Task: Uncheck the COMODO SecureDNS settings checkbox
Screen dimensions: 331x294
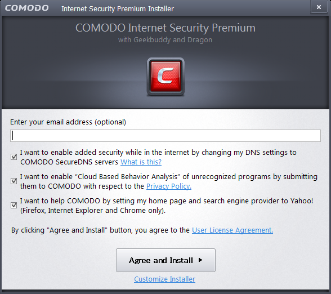Action: [14, 157]
